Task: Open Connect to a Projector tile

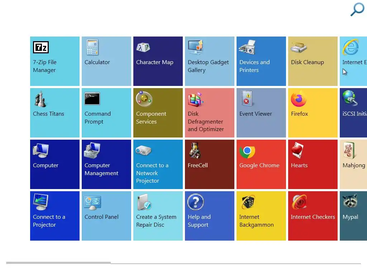Action: point(55,216)
